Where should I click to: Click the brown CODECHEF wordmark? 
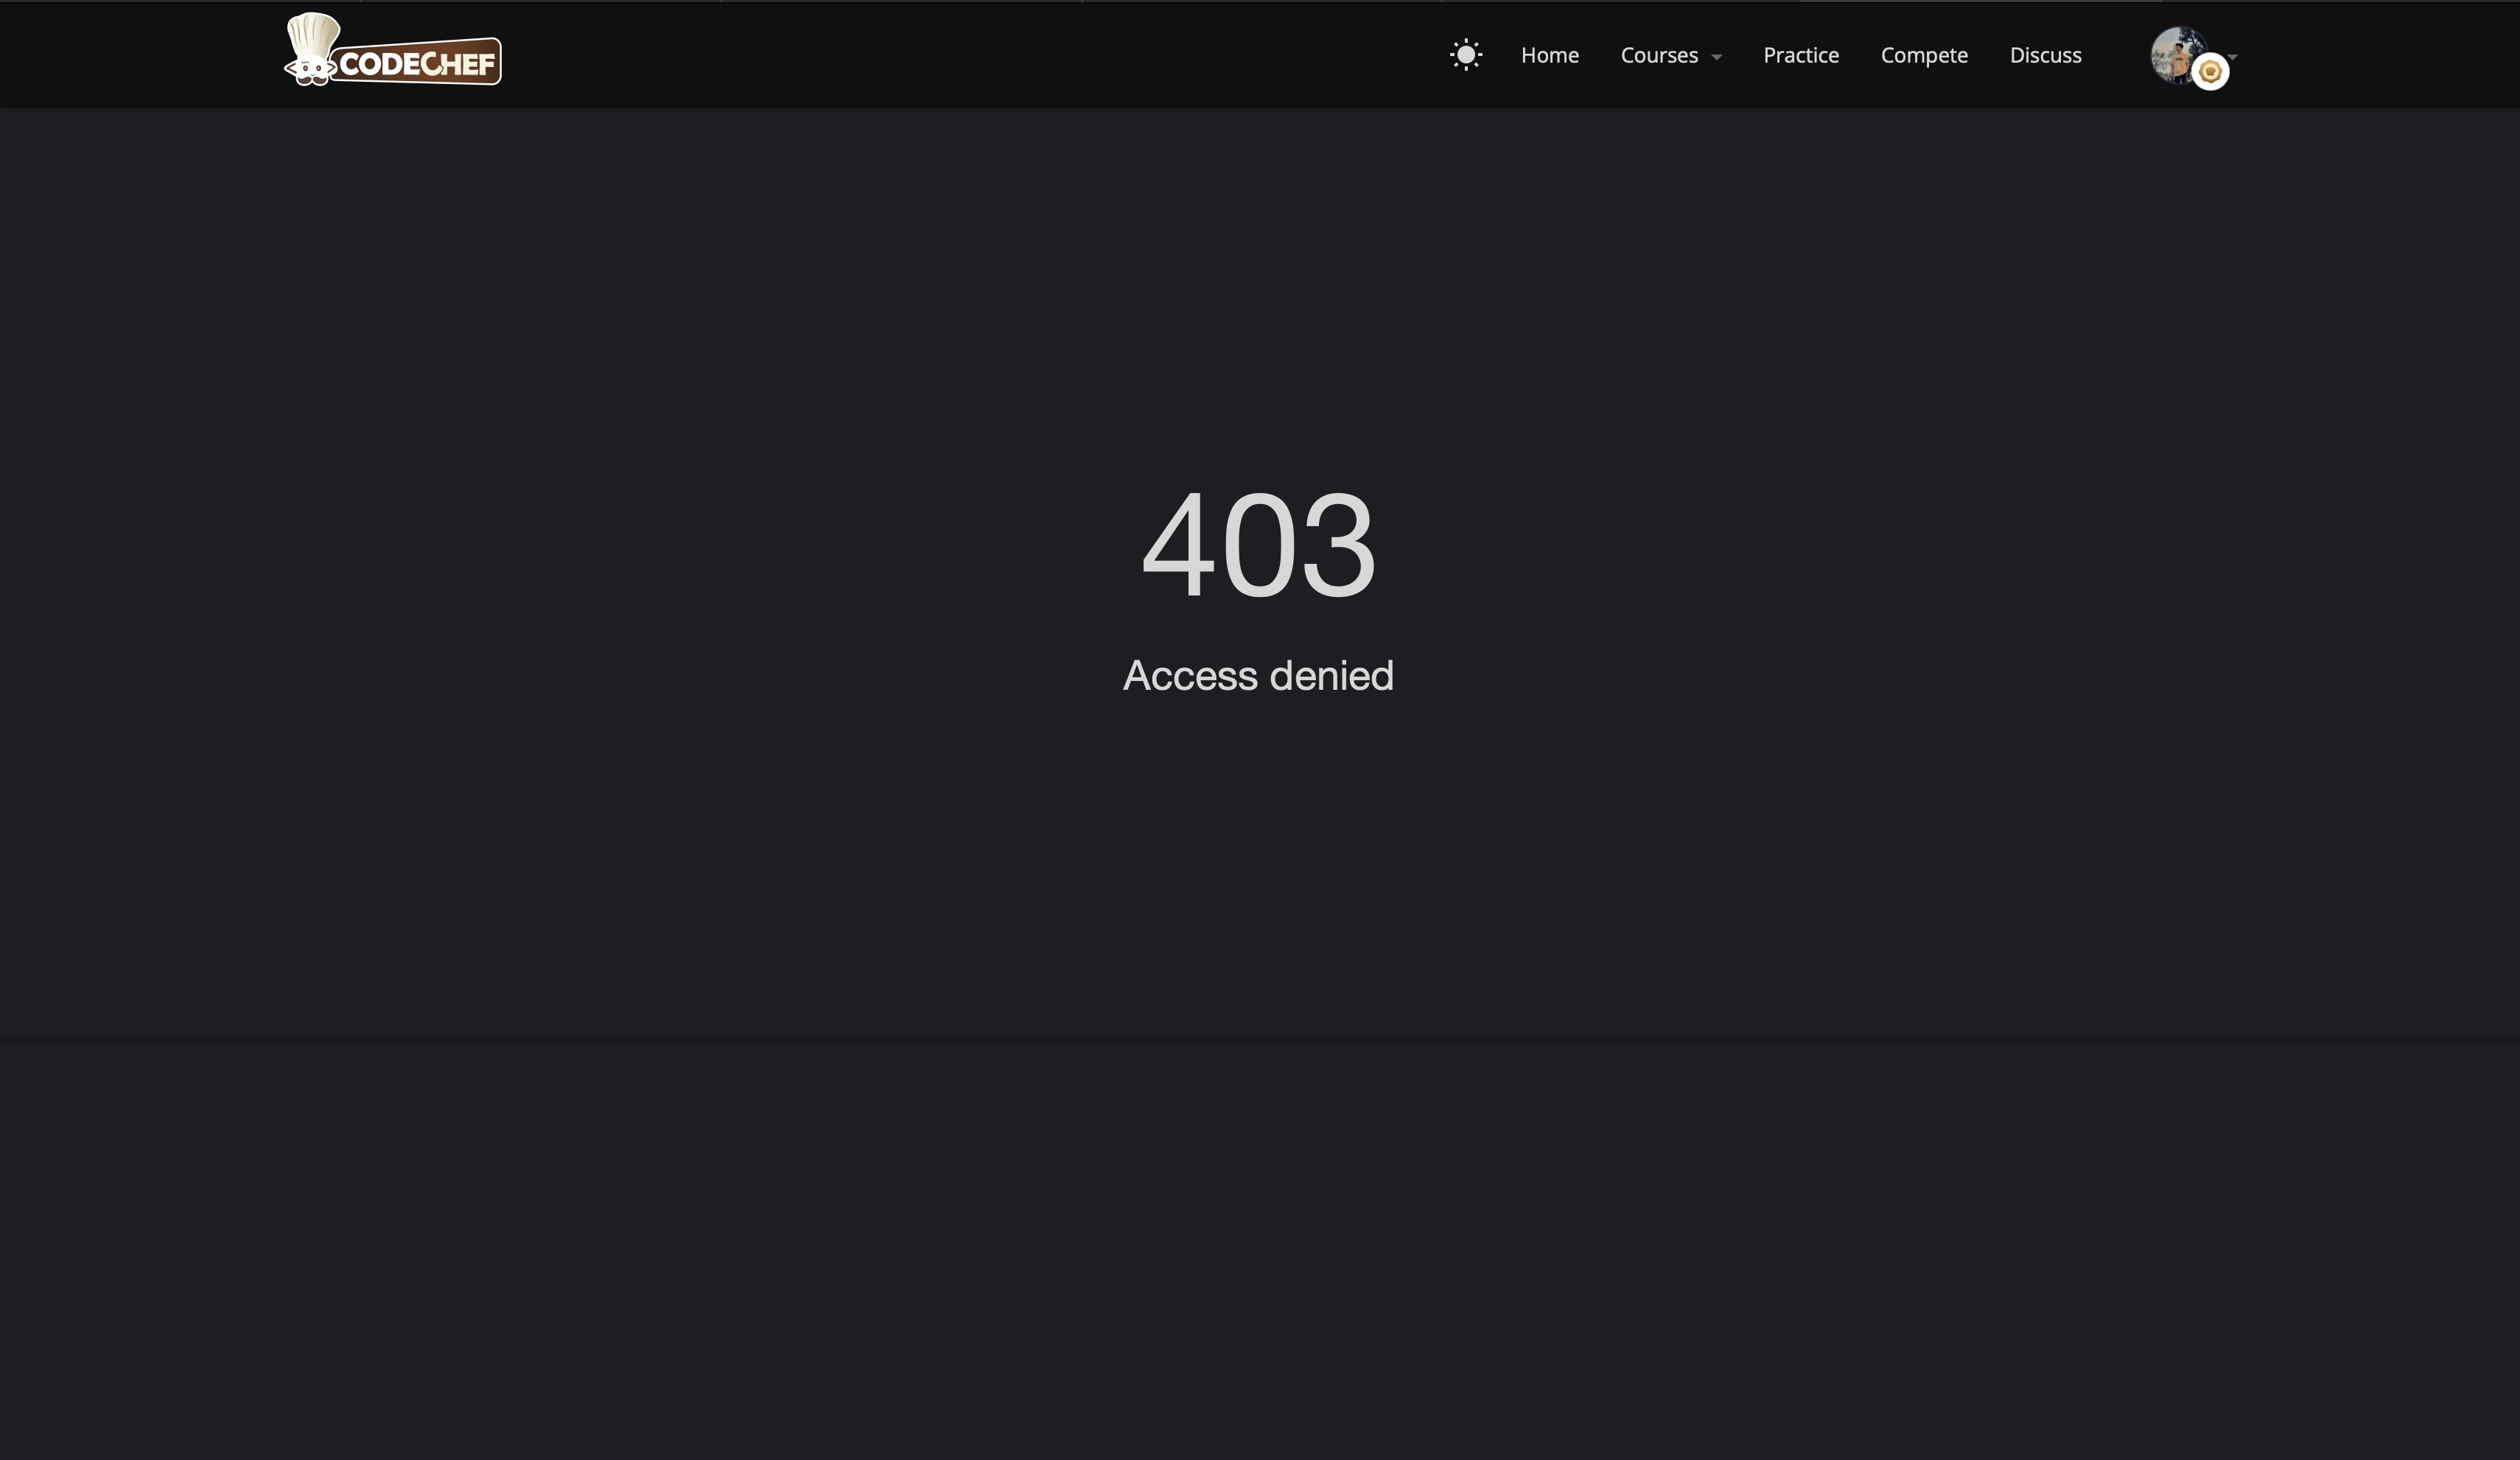click(x=417, y=64)
